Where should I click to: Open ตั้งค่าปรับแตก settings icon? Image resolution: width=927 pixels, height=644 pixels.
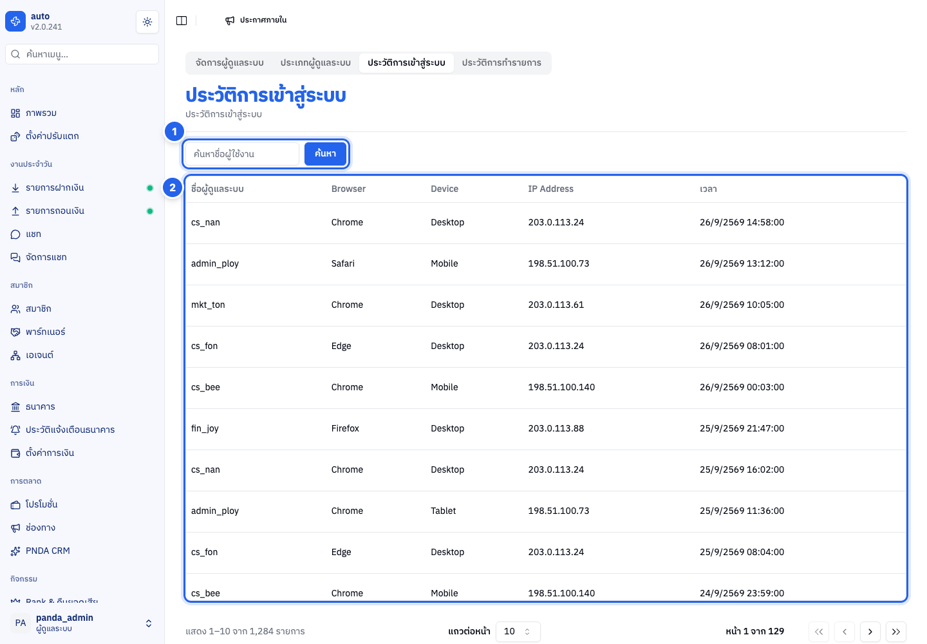[15, 137]
